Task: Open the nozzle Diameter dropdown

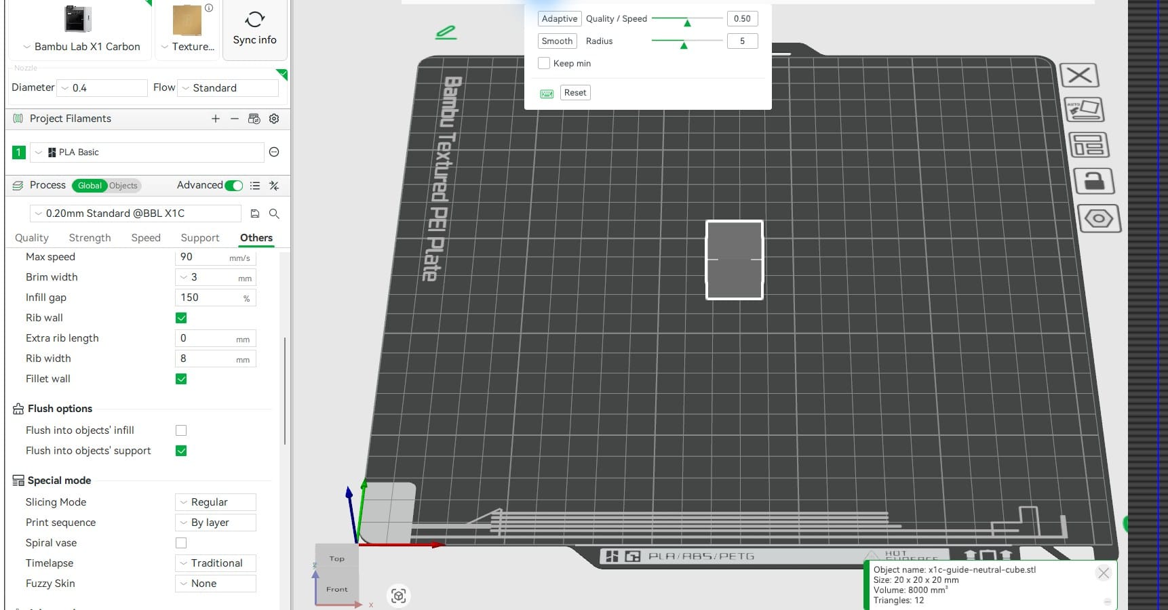Action: pos(102,88)
